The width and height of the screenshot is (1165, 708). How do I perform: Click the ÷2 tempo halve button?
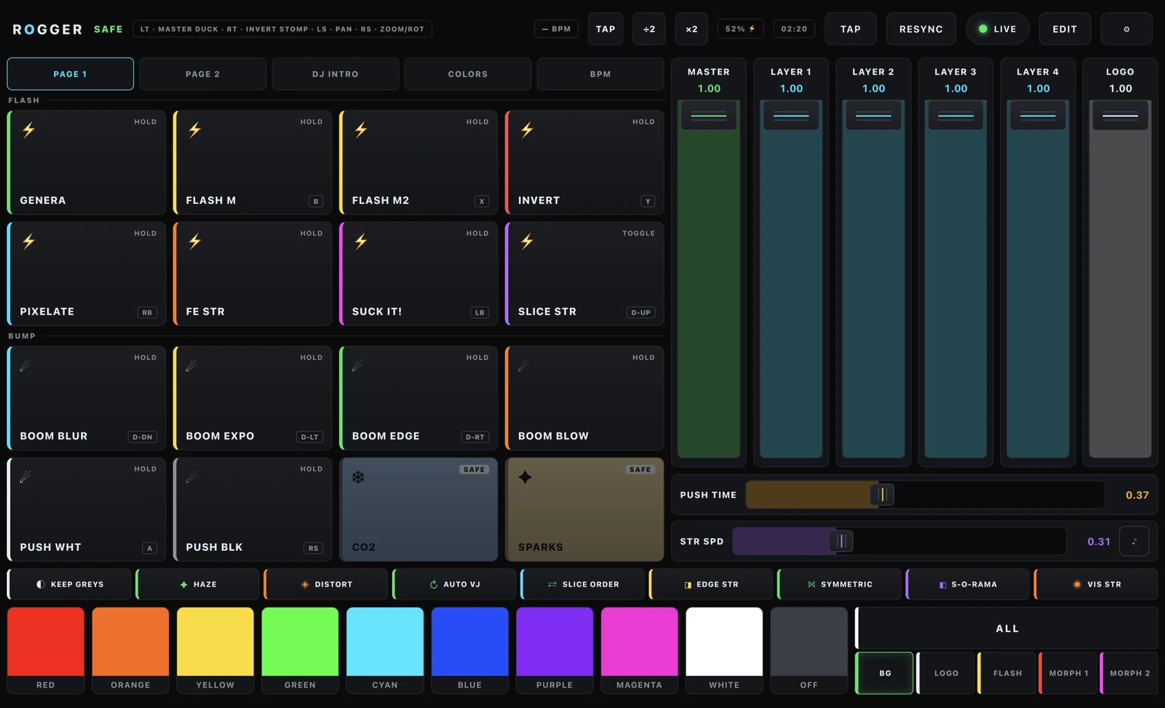pyautogui.click(x=649, y=29)
